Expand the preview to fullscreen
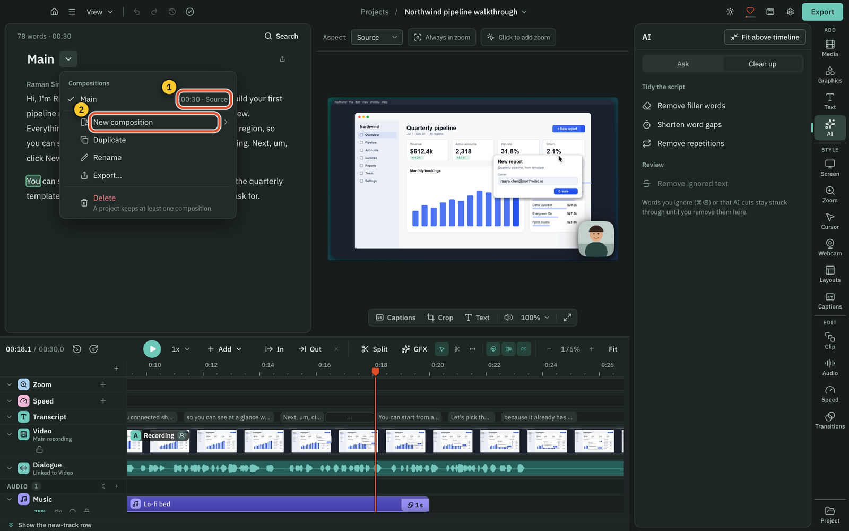Image resolution: width=849 pixels, height=531 pixels. pos(567,318)
